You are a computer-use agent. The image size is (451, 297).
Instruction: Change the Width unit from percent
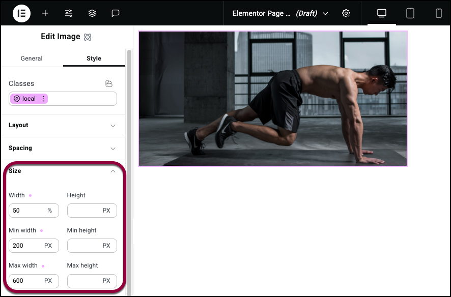coord(50,211)
